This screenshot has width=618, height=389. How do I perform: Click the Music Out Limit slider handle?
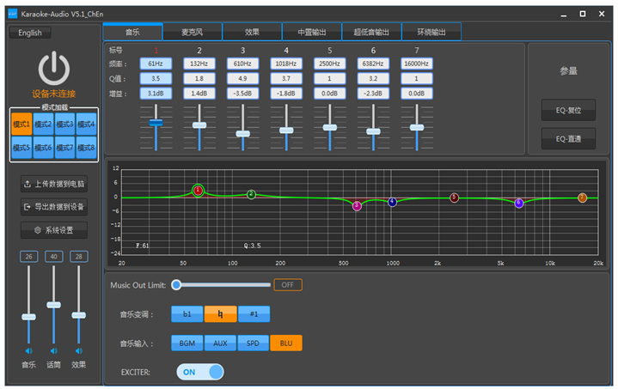tap(176, 284)
